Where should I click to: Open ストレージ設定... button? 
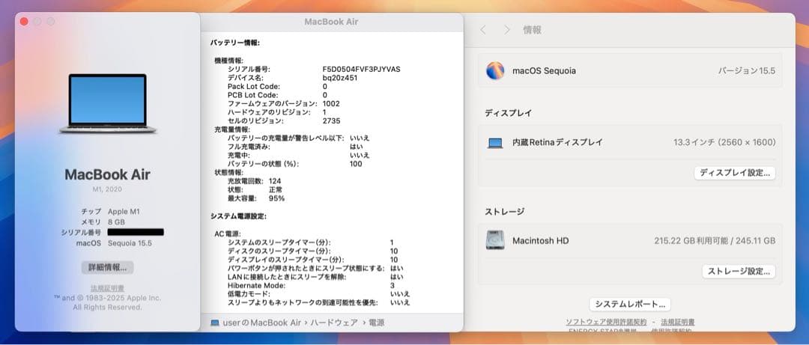click(739, 271)
